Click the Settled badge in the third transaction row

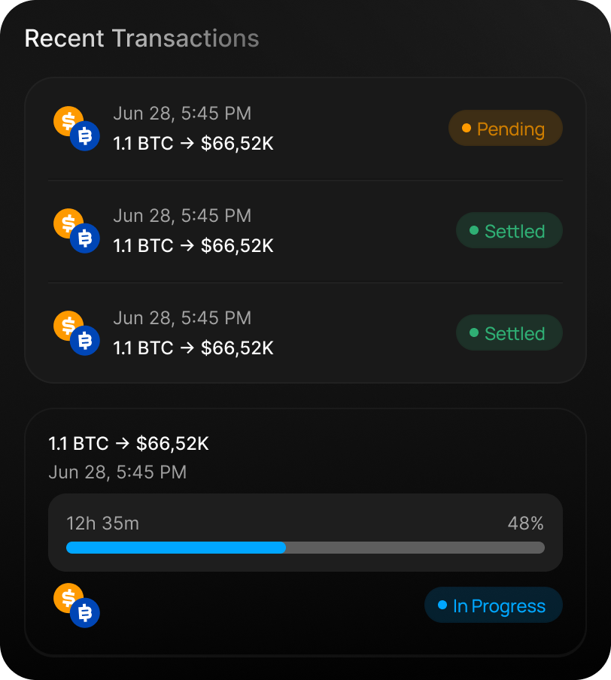click(509, 333)
